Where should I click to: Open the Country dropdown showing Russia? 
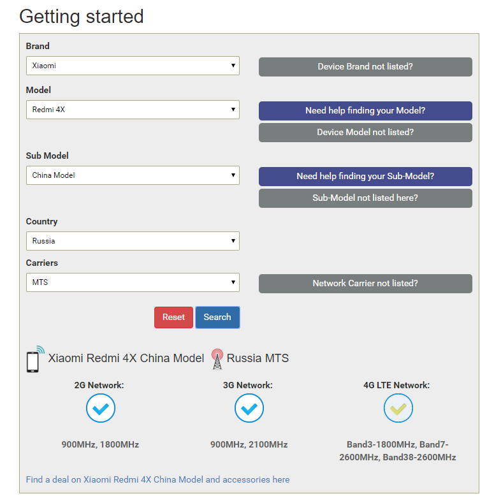tap(133, 241)
